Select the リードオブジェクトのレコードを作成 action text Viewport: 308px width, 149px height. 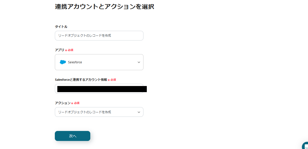[x=85, y=112]
